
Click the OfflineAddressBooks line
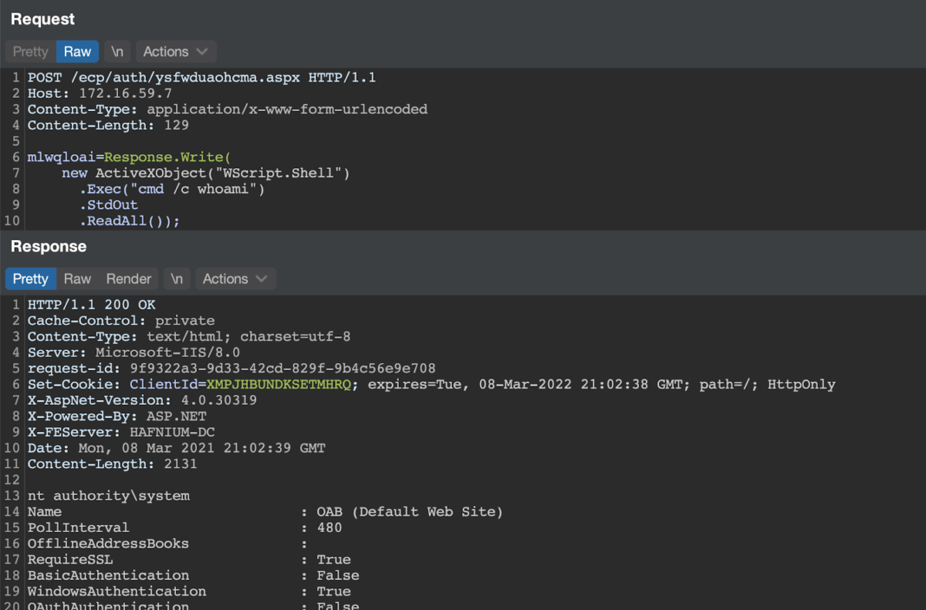point(167,543)
